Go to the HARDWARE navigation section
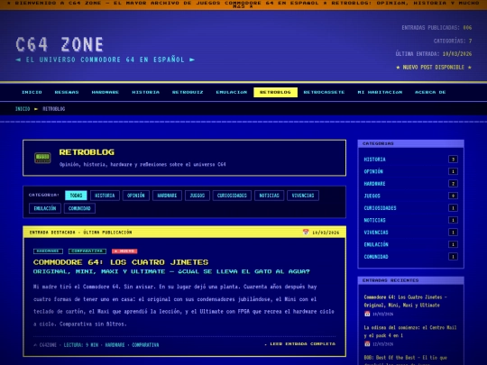 (x=106, y=92)
